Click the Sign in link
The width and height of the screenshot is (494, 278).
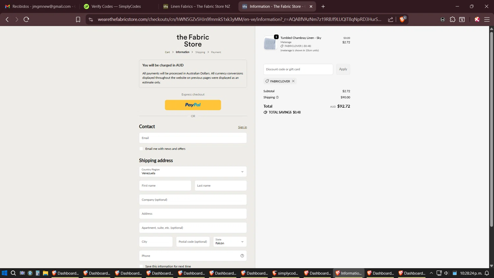pyautogui.click(x=242, y=127)
